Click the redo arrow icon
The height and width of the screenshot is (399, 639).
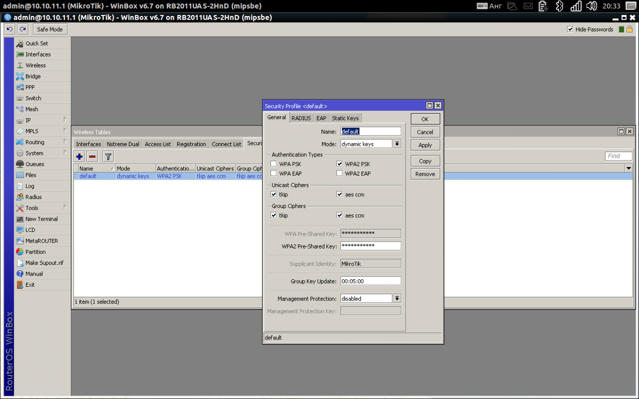(x=22, y=29)
